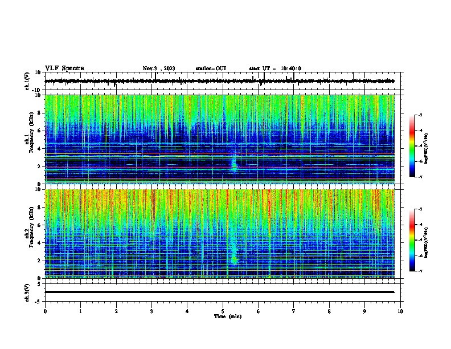Click the ch.1 voltage waveform trace
Viewport: 451px width, 349px height.
point(219,81)
